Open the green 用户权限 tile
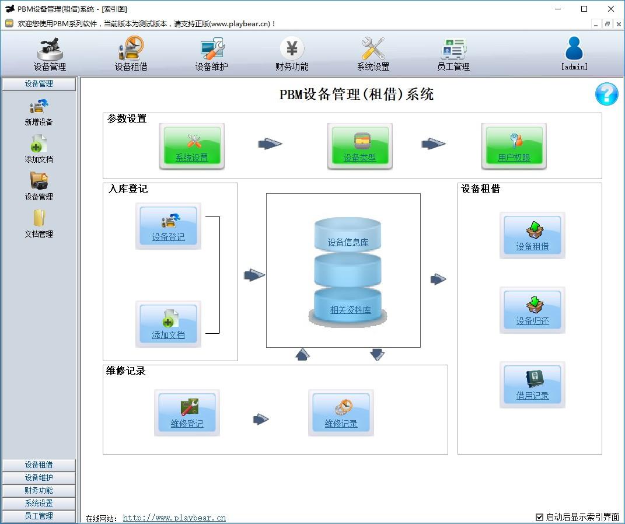Screen dimensions: 625x524 [514, 146]
